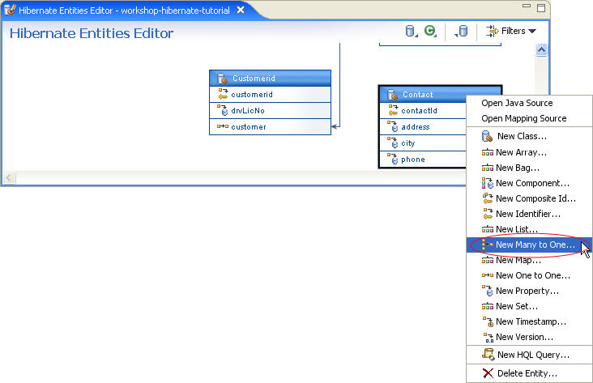The width and height of the screenshot is (593, 383).
Task: Close the Hibernate Entities Editor tab
Action: pyautogui.click(x=241, y=11)
